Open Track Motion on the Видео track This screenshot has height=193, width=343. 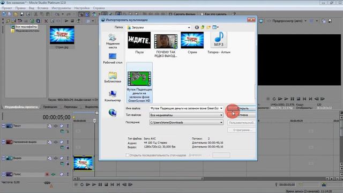[x=50, y=158]
